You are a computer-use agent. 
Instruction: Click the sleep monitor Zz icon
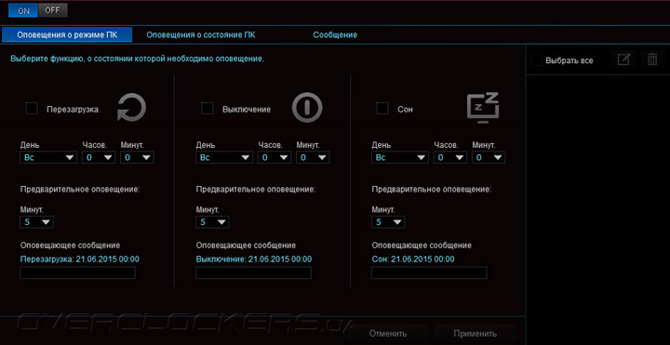point(483,108)
